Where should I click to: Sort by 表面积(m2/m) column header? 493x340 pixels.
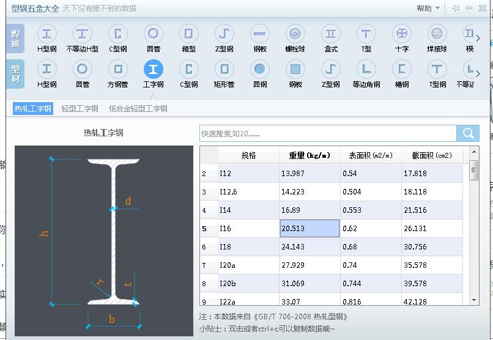[371, 155]
